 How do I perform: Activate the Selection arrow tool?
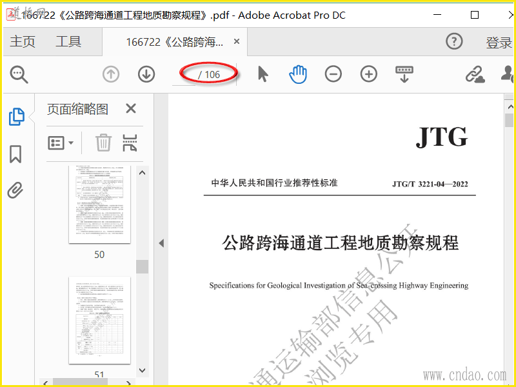click(x=263, y=74)
